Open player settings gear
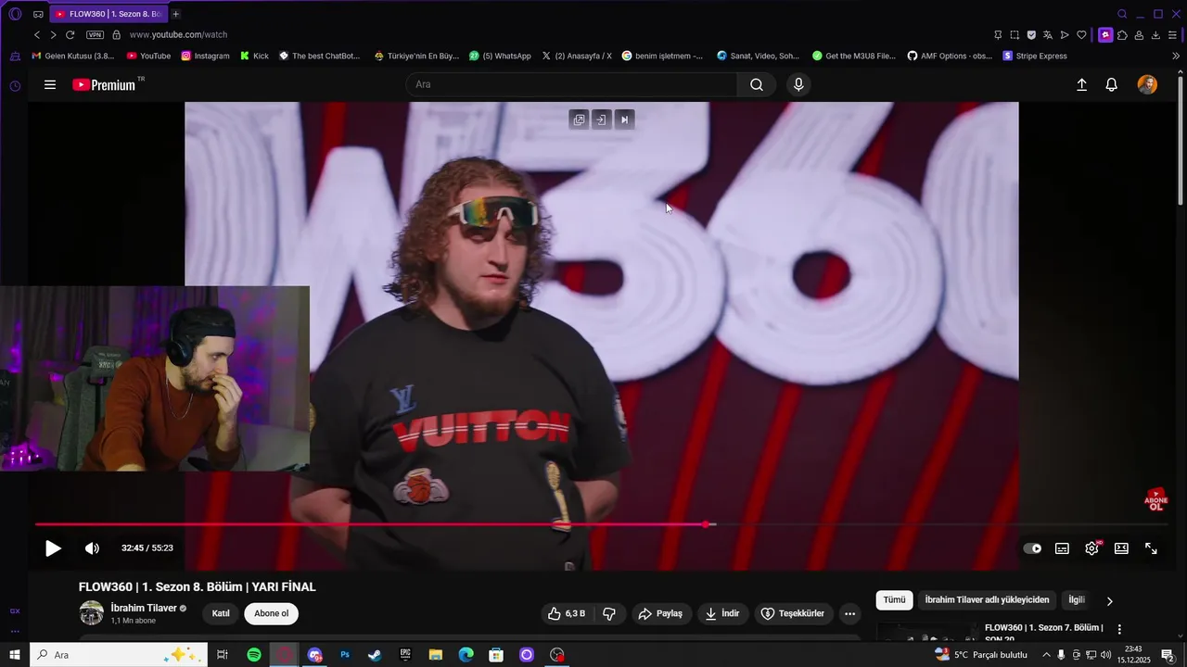The image size is (1187, 667). 1091,548
